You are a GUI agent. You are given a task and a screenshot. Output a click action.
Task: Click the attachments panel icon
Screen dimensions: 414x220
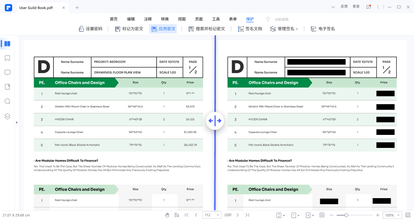click(x=7, y=87)
